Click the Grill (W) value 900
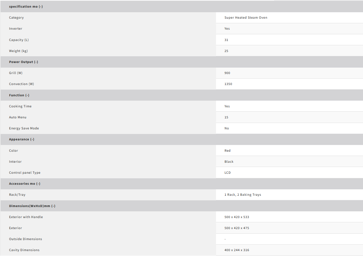The width and height of the screenshot is (363, 256). (227, 73)
